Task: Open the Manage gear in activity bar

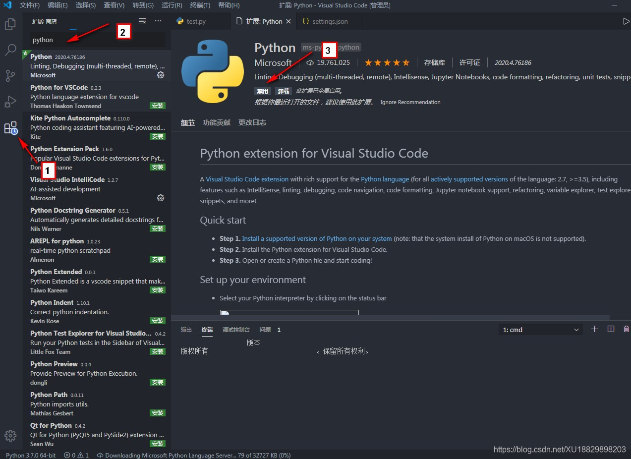Action: coord(10,435)
